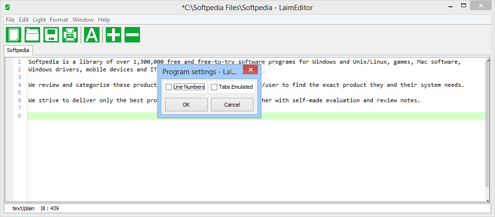Click the New document toolbar icon
Screen dimensions: 495x217
click(x=13, y=35)
